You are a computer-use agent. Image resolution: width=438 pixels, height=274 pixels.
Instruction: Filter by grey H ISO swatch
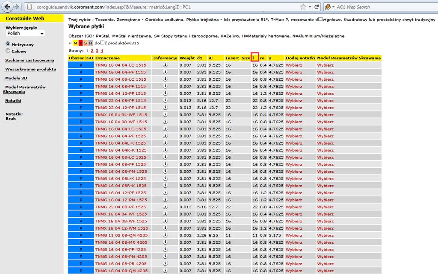click(x=90, y=43)
